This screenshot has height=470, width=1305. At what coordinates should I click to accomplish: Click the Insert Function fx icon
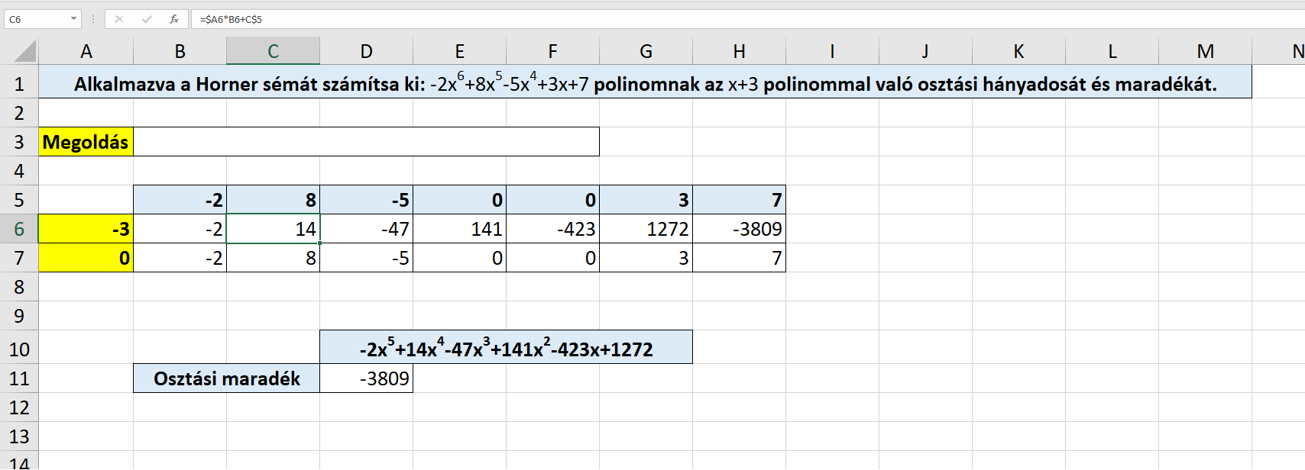coord(174,19)
